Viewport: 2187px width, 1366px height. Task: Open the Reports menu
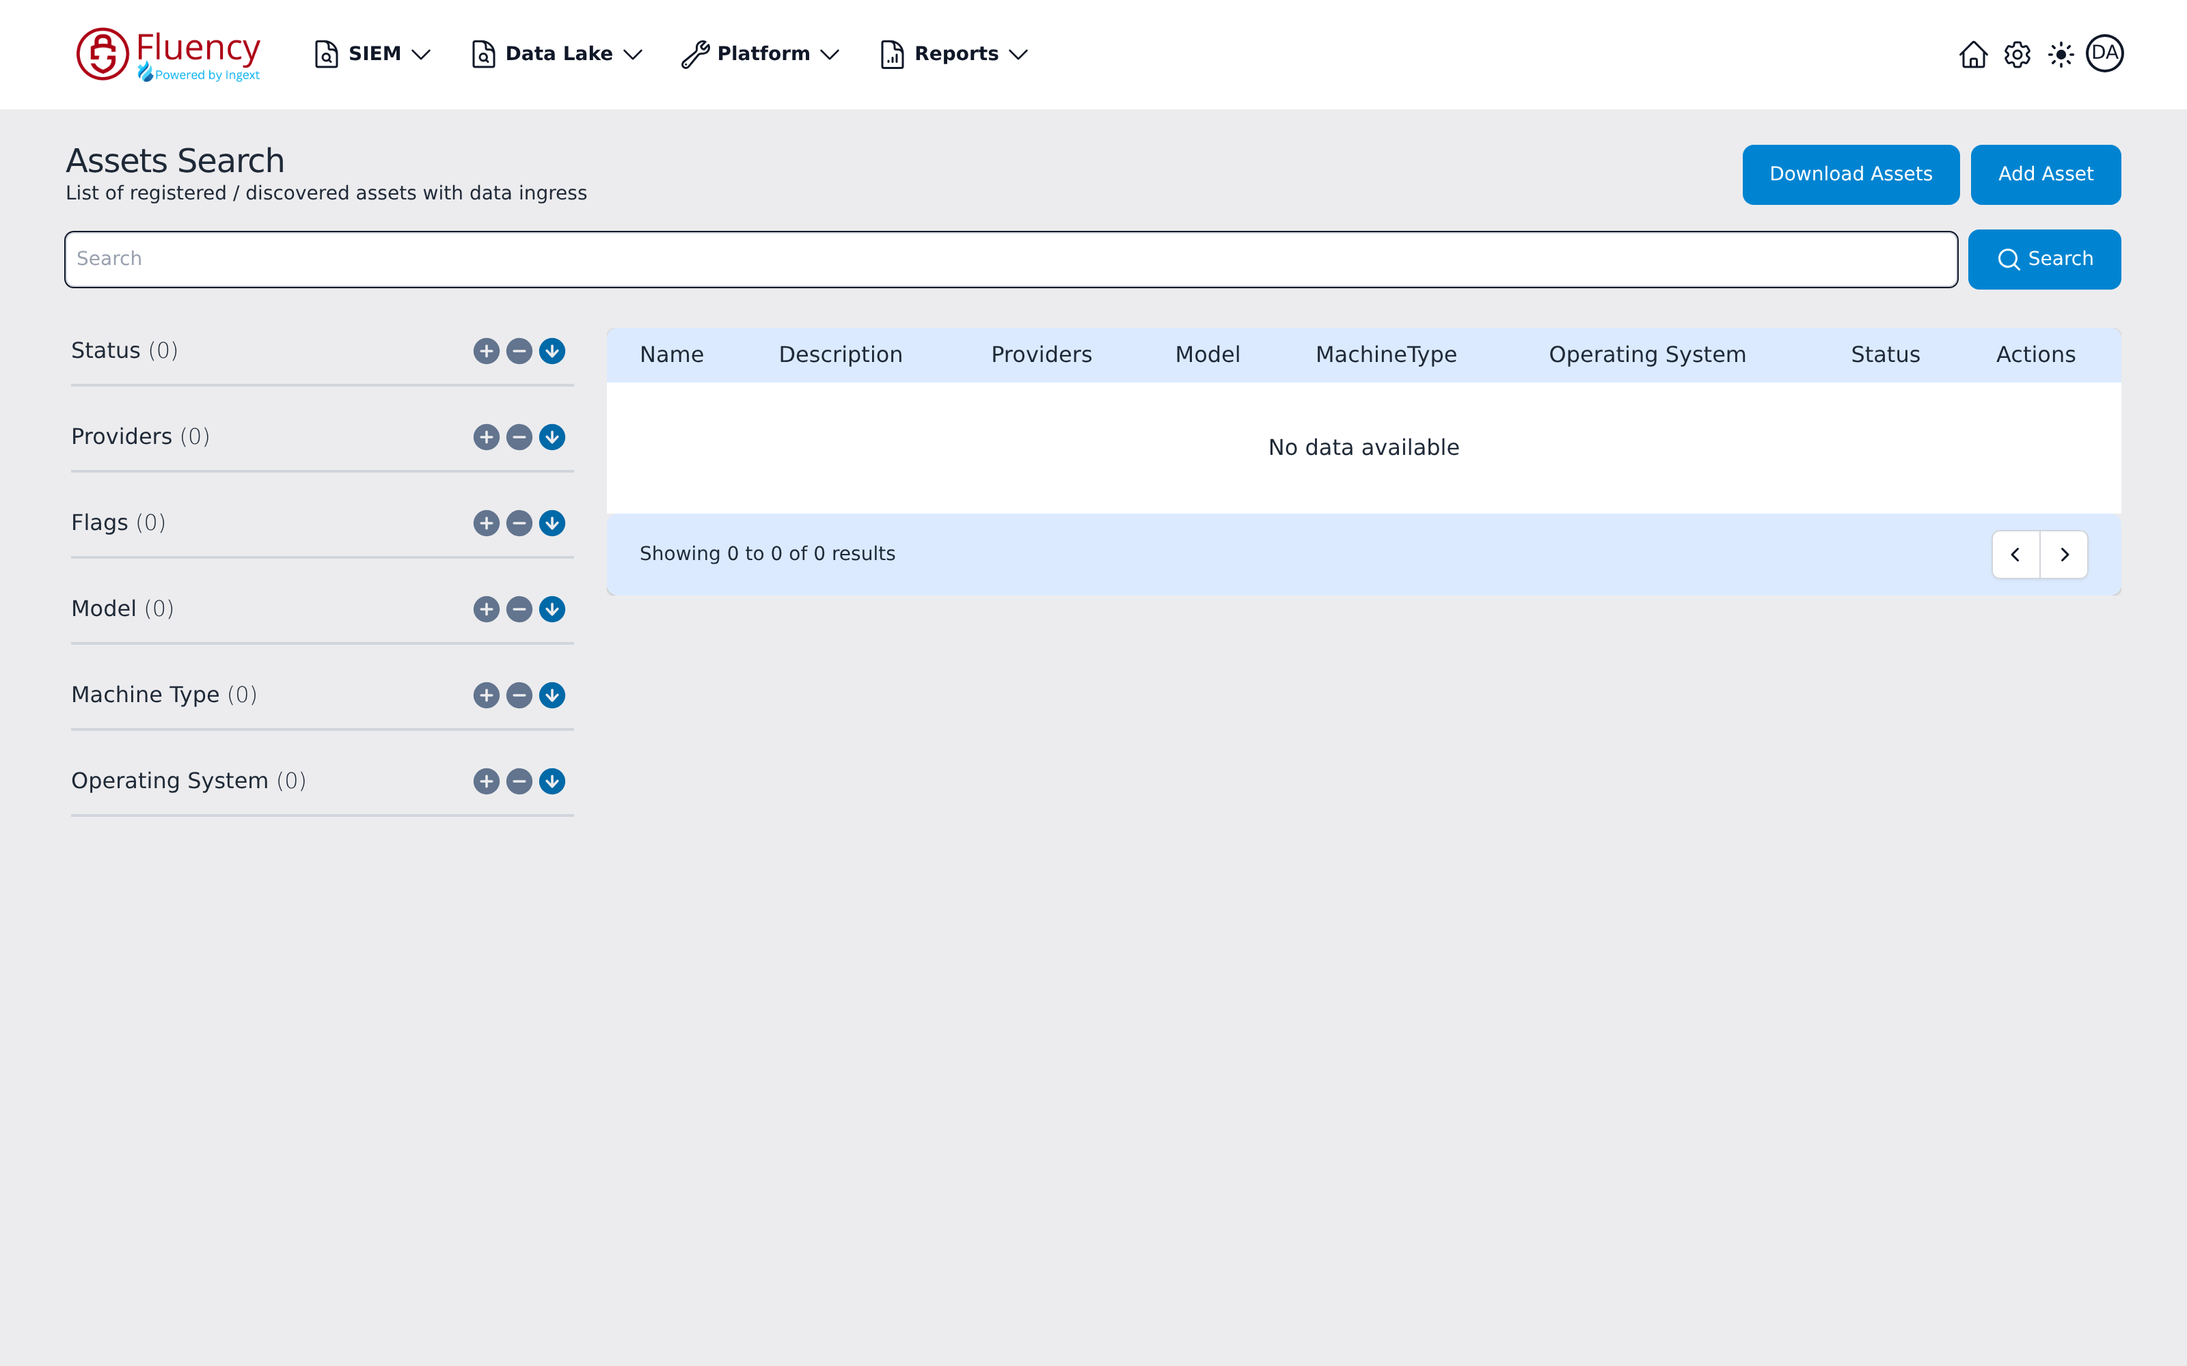(954, 54)
